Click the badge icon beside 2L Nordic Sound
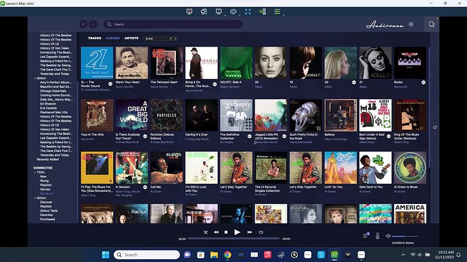The width and height of the screenshot is (467, 262). (x=110, y=84)
